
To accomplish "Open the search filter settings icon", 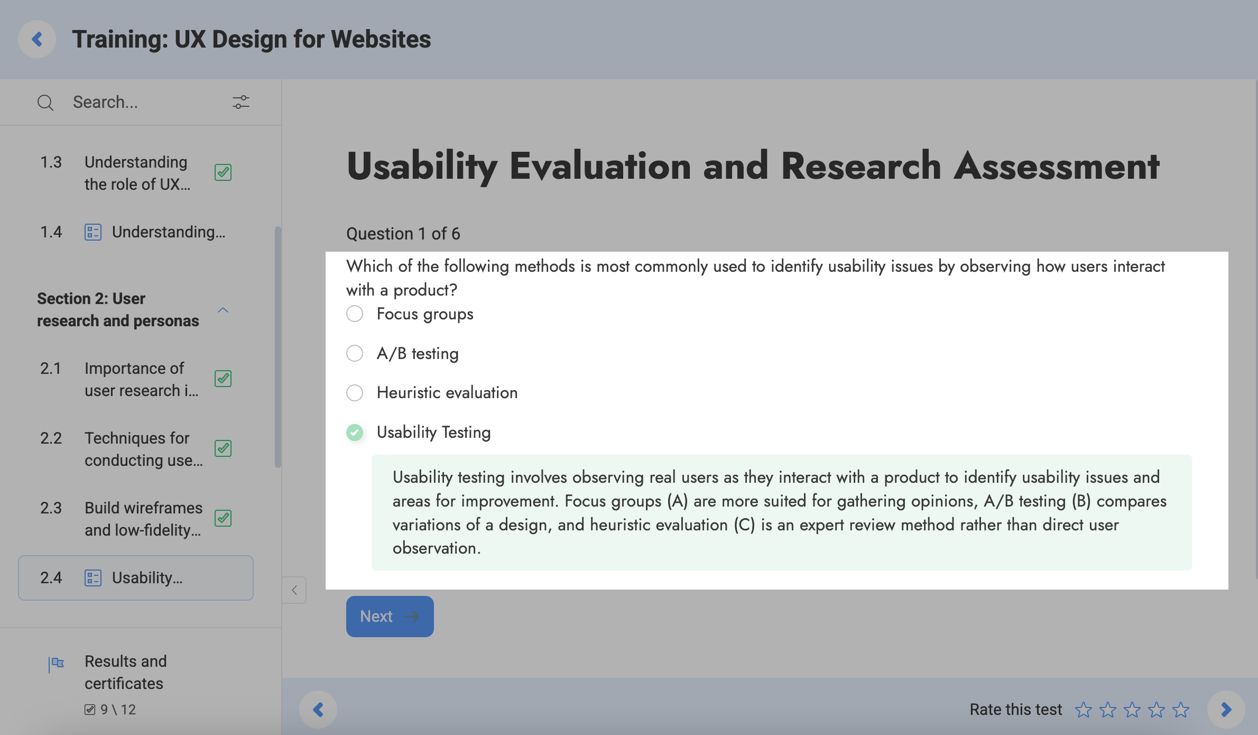I will 241,102.
